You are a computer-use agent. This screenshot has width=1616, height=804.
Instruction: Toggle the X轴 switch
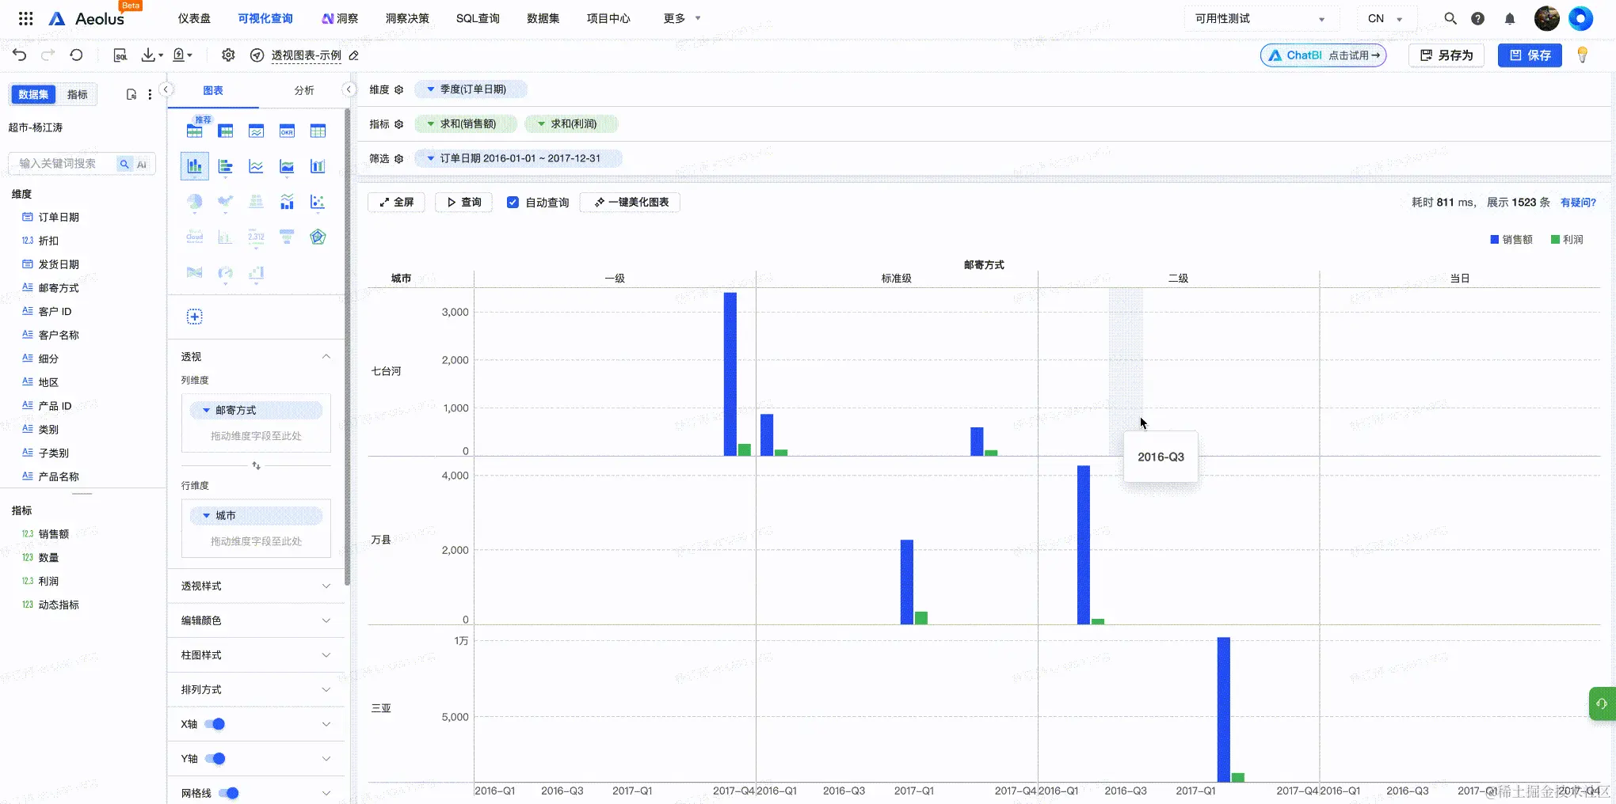click(215, 724)
